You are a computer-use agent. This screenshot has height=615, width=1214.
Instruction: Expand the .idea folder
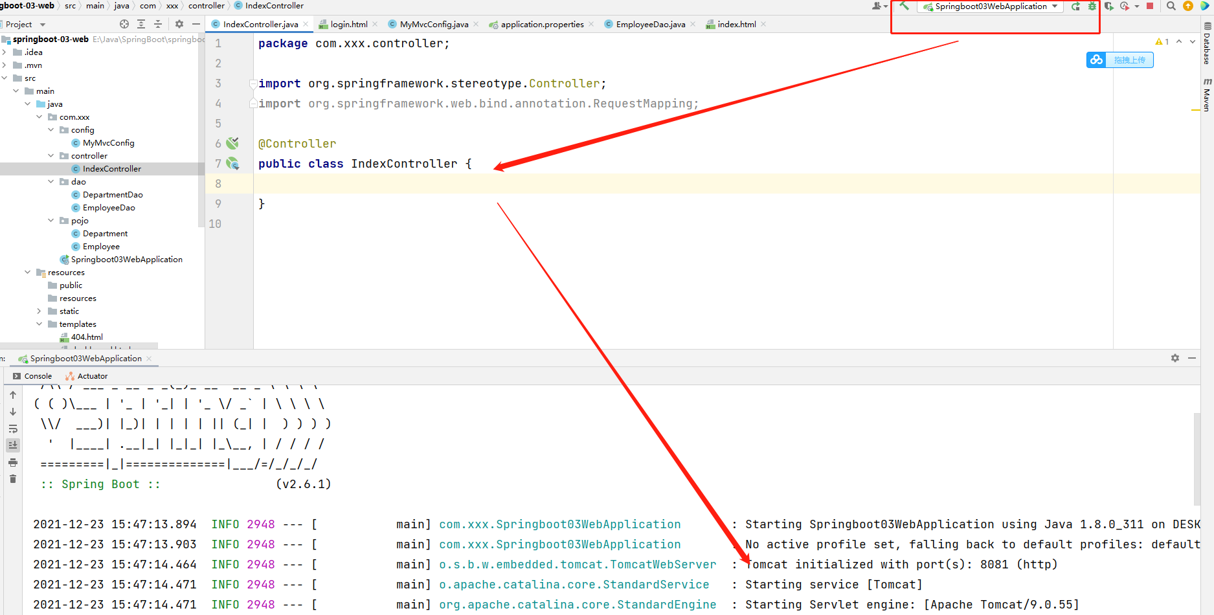coord(5,52)
